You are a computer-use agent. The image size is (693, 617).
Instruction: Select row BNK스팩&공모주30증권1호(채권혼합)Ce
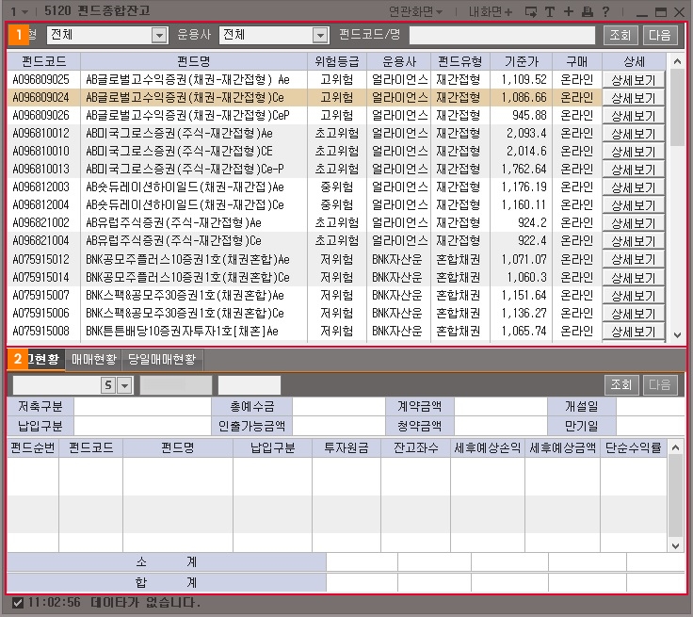coord(304,313)
